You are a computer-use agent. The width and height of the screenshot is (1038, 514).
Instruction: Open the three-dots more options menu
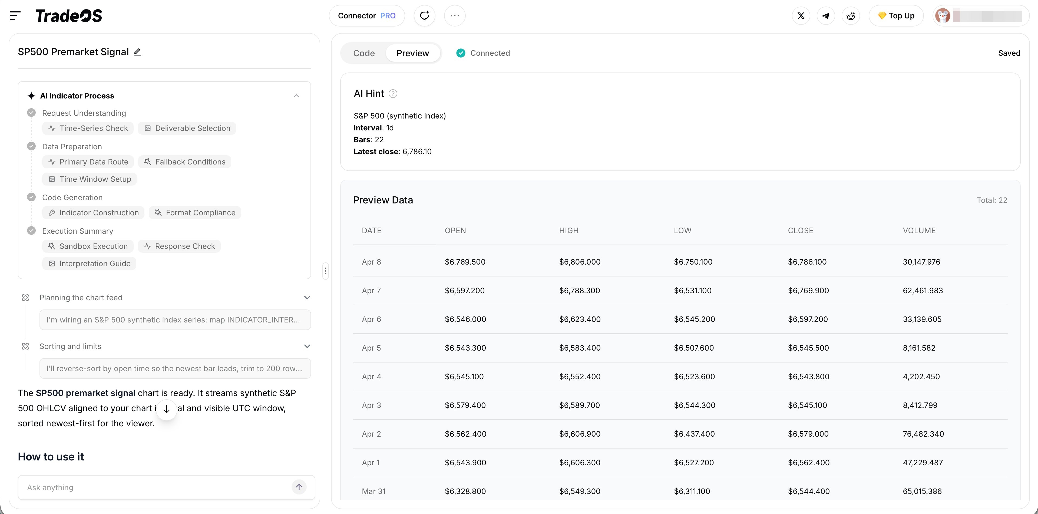(x=455, y=16)
